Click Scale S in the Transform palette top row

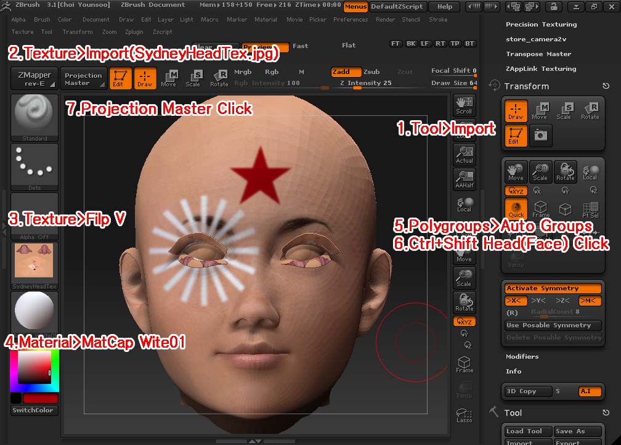point(564,110)
